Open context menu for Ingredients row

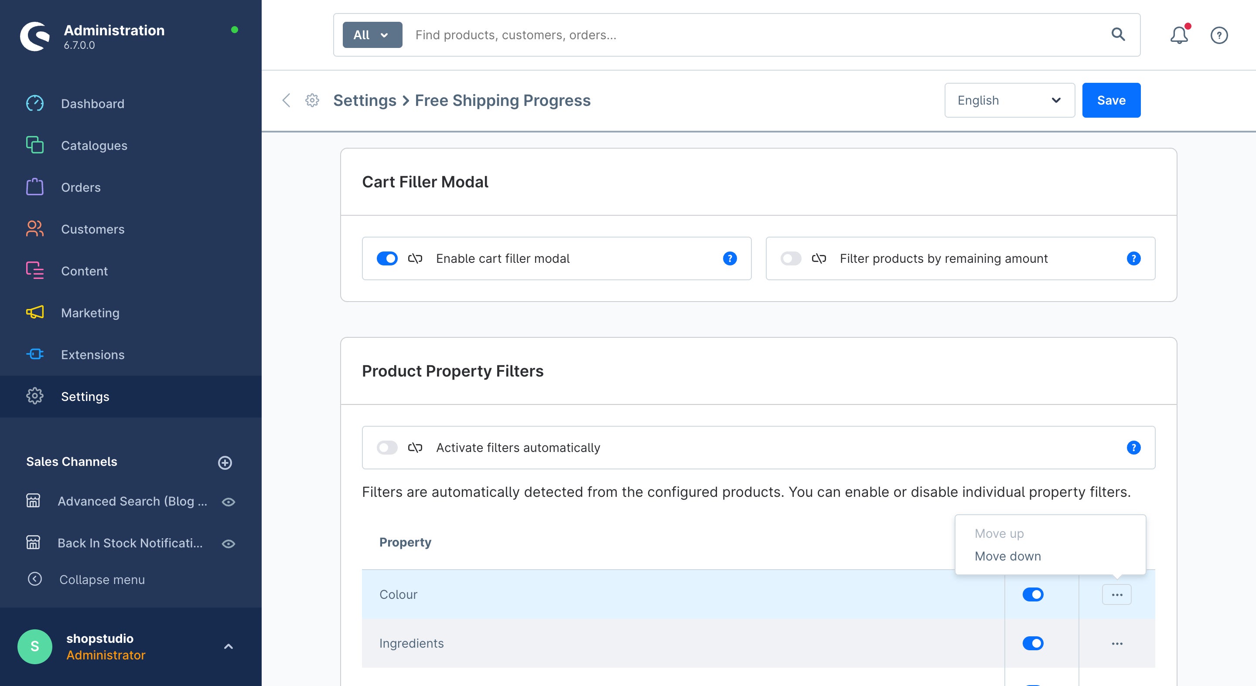coord(1117,644)
